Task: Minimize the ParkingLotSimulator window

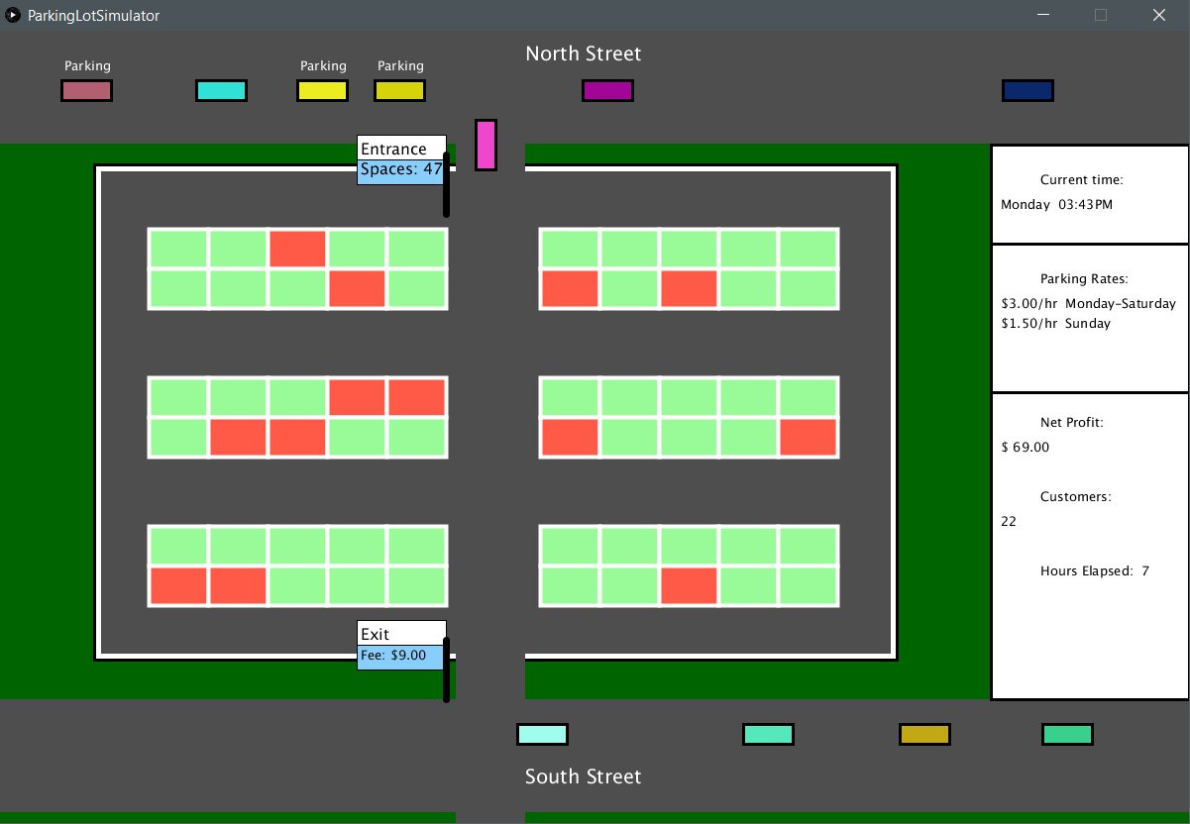Action: (1042, 15)
